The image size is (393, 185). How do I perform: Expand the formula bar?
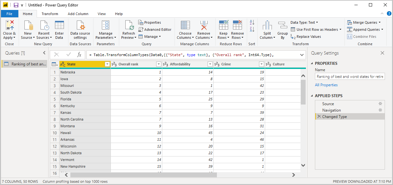302,55
